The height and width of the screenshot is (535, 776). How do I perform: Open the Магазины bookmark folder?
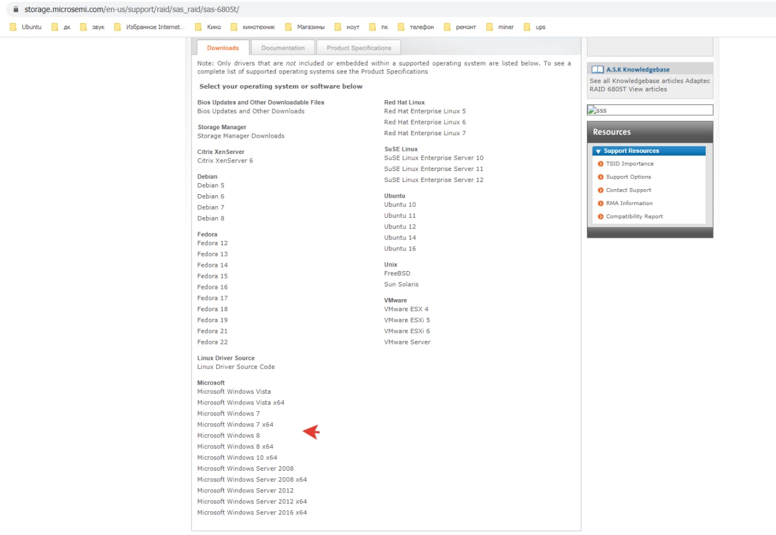(304, 27)
